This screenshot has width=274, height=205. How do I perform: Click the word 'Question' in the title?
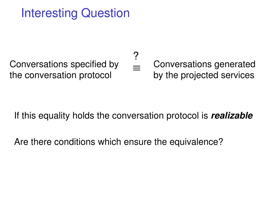point(105,13)
